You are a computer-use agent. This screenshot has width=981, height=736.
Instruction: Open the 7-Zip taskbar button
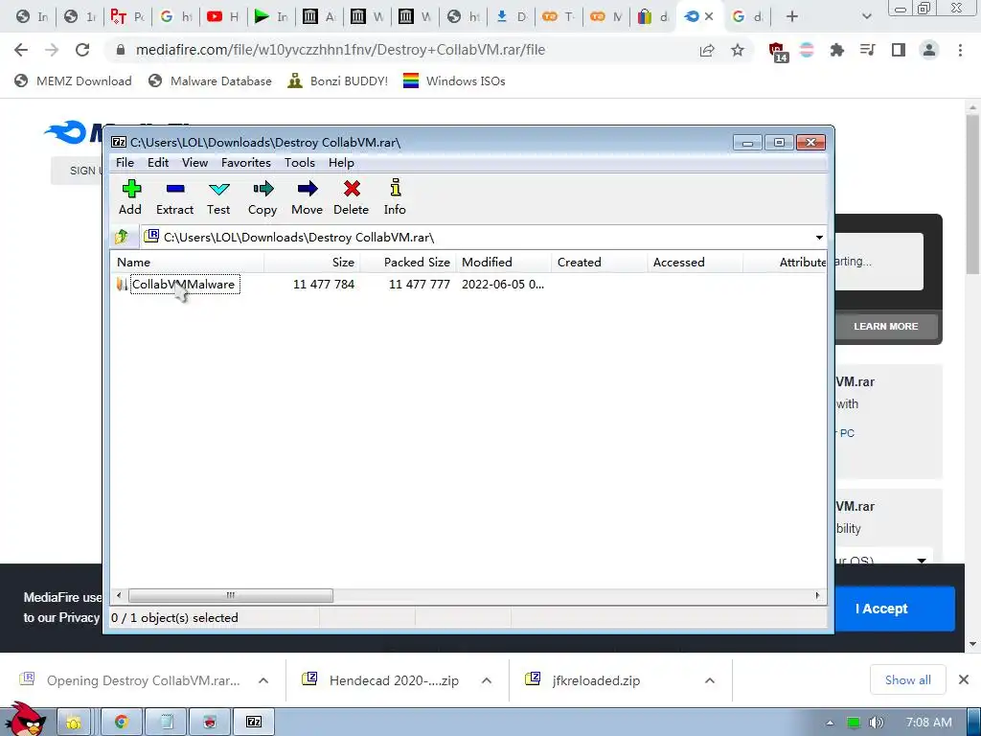tap(253, 723)
